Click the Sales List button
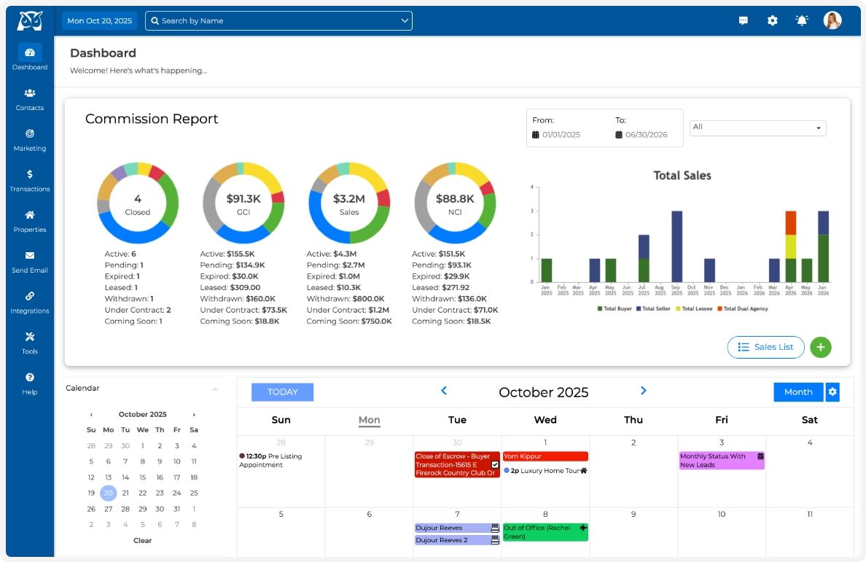 click(765, 347)
